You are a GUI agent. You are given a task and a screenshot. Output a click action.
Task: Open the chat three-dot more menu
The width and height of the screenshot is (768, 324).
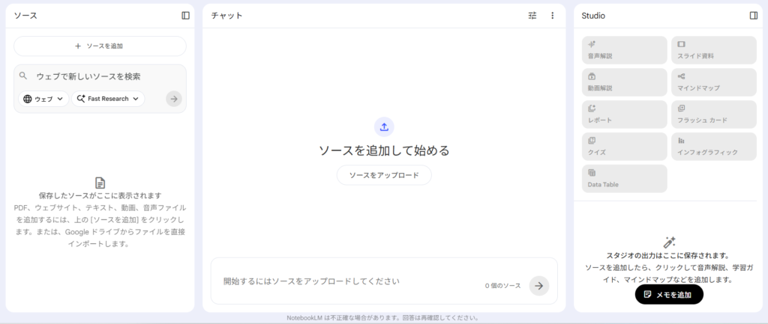pos(553,16)
